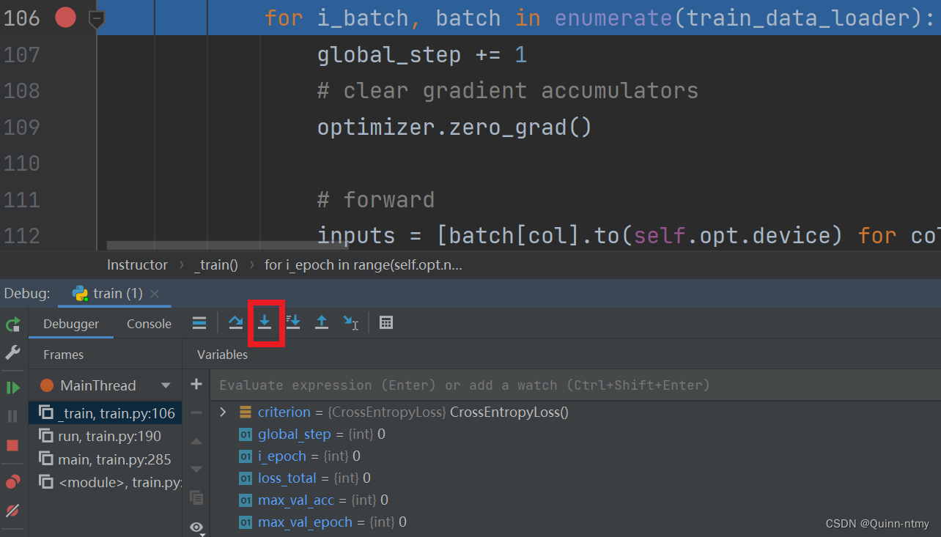Switch to the Console tab
This screenshot has height=537, width=941.
[149, 324]
